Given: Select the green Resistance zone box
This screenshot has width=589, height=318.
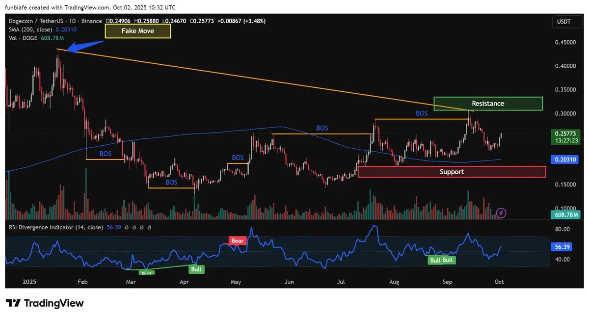Looking at the screenshot, I should 488,104.
